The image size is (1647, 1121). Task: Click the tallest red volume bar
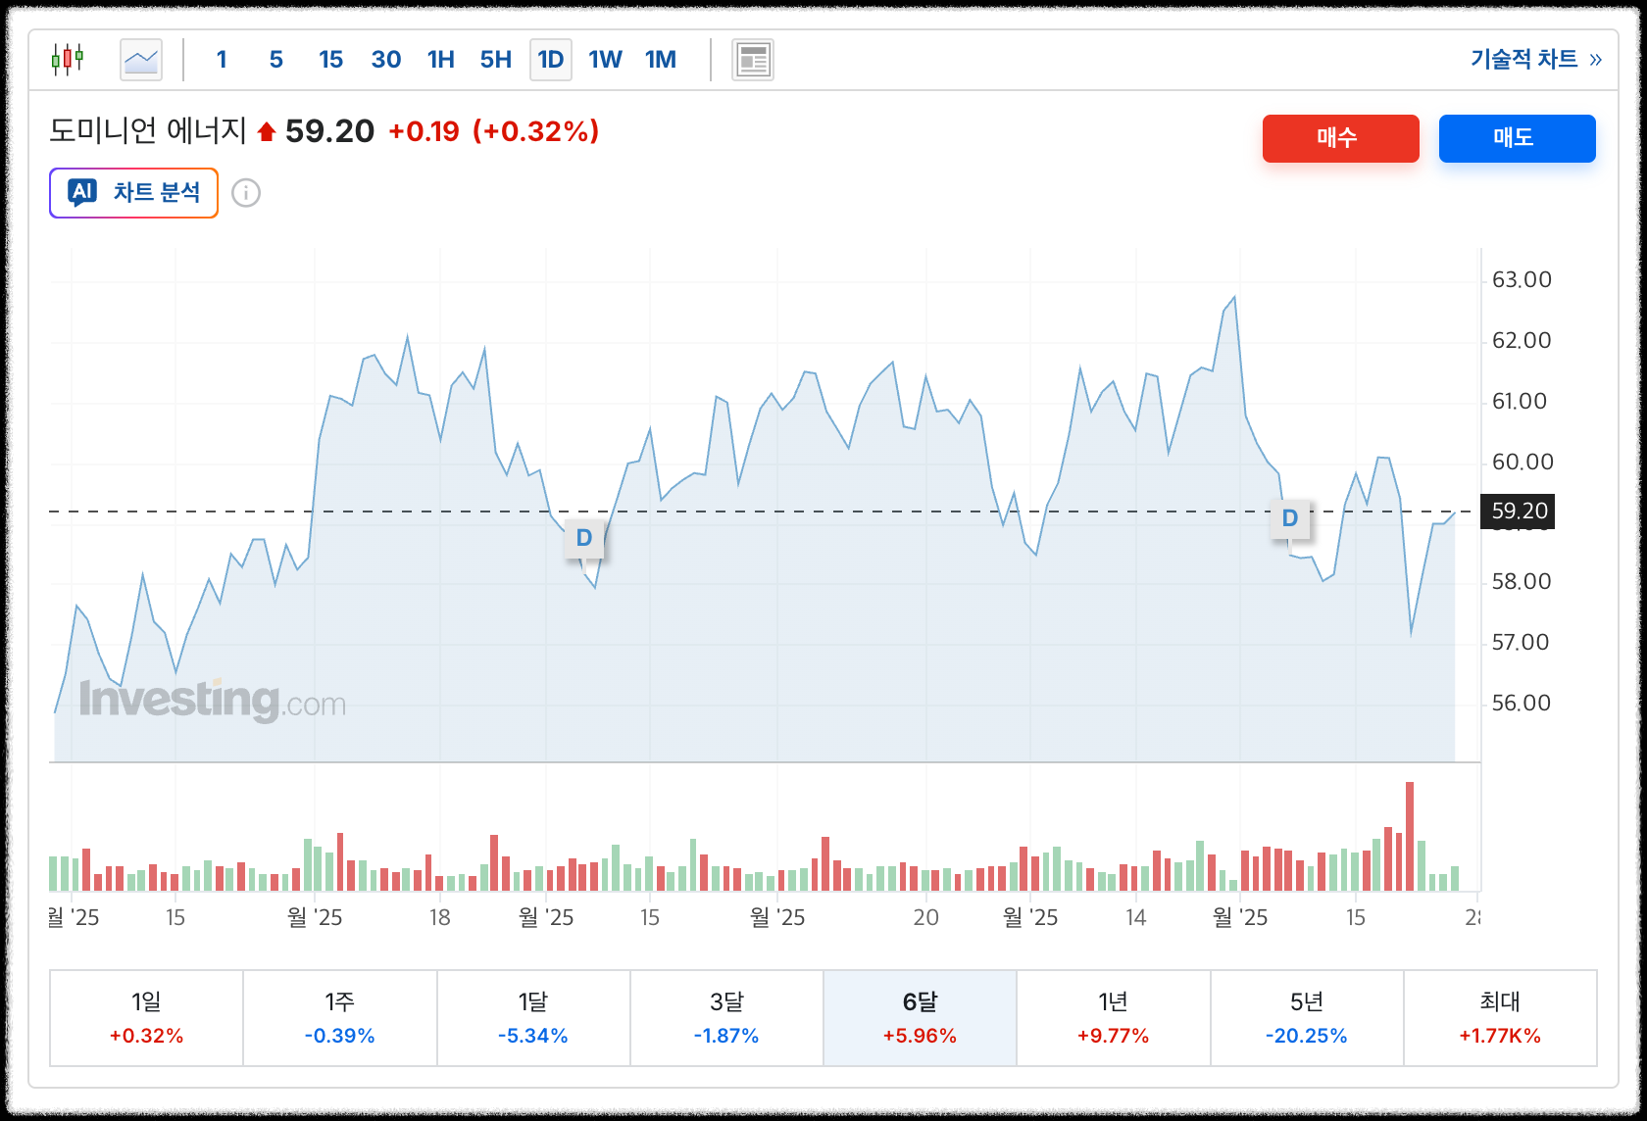click(1410, 836)
